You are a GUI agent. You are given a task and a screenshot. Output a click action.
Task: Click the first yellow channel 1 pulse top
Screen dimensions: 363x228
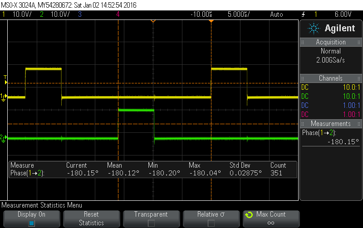pyautogui.click(x=44, y=69)
